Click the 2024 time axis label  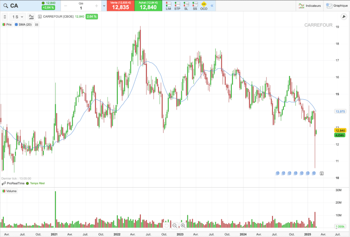(243, 234)
